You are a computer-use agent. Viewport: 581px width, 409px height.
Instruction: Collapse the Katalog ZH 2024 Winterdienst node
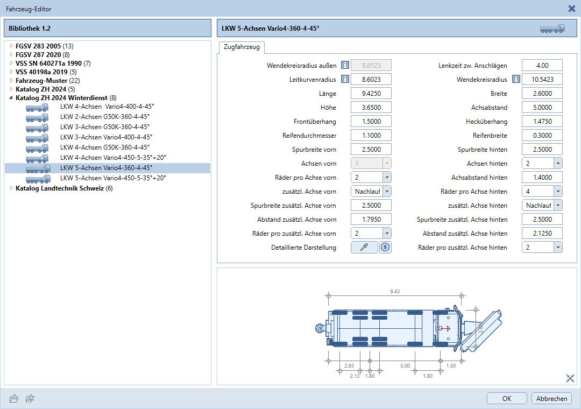pos(11,98)
